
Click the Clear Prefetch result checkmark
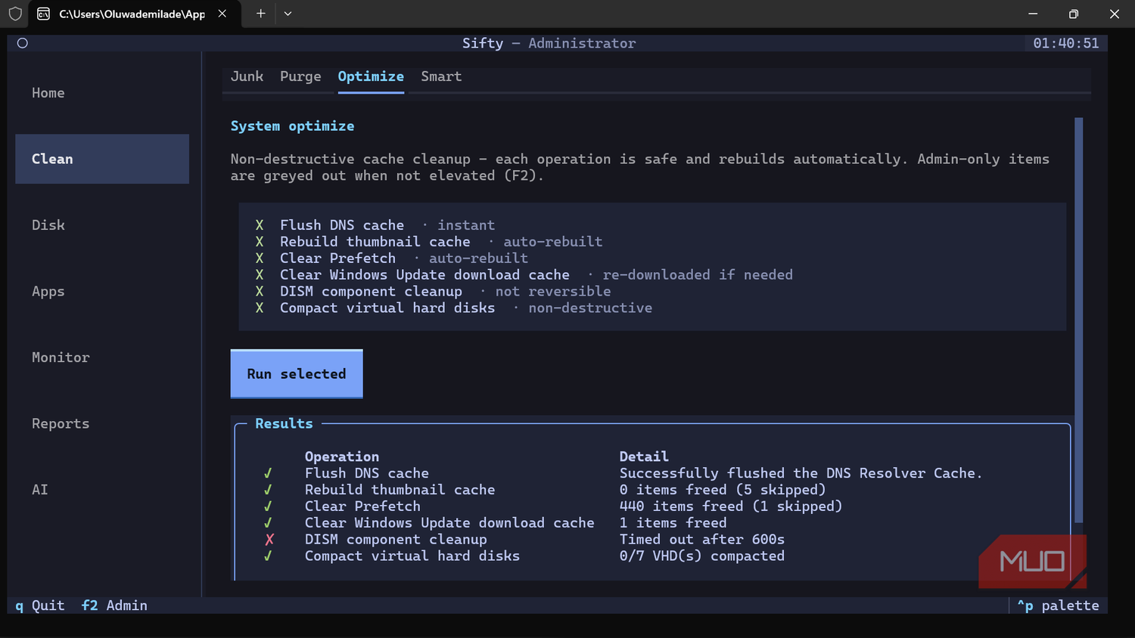coord(268,506)
